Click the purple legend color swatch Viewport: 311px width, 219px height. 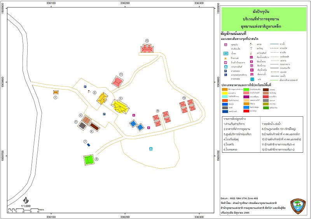tap(246, 97)
